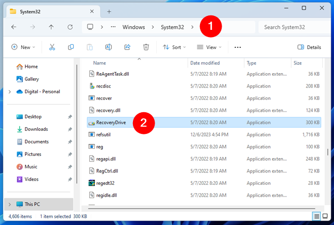Select This PC in navigation pane

[x=39, y=204]
